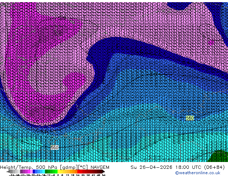Click the white 560 contour label

(x=55, y=148)
